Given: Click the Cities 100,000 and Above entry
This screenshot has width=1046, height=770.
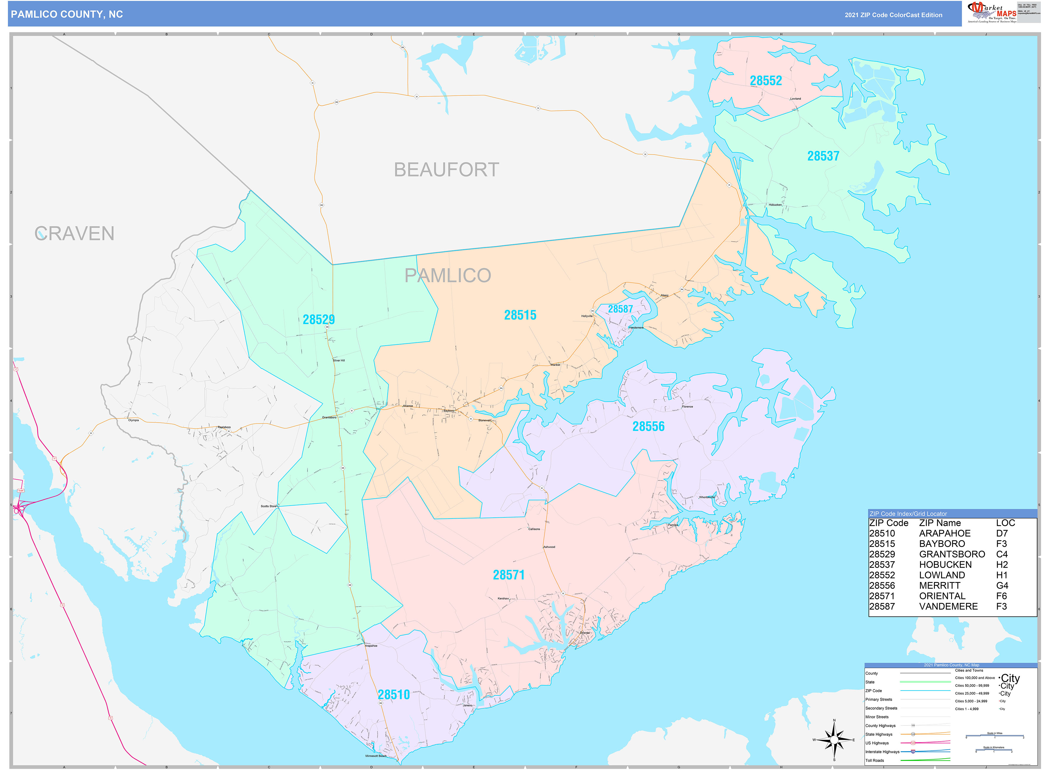Looking at the screenshot, I should click(975, 678).
